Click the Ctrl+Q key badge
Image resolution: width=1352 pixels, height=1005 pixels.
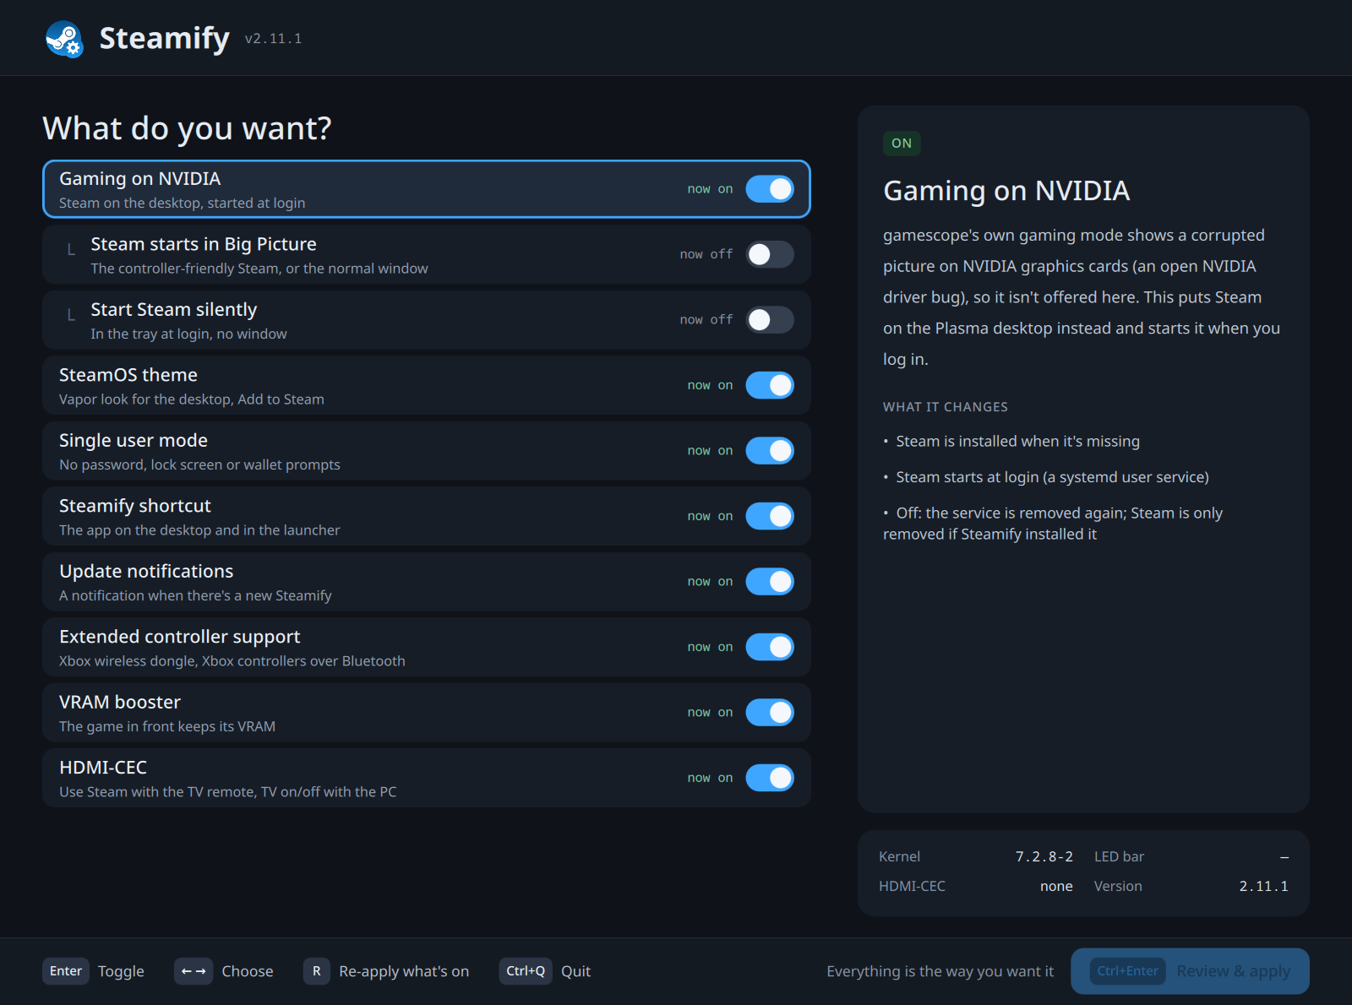(526, 971)
